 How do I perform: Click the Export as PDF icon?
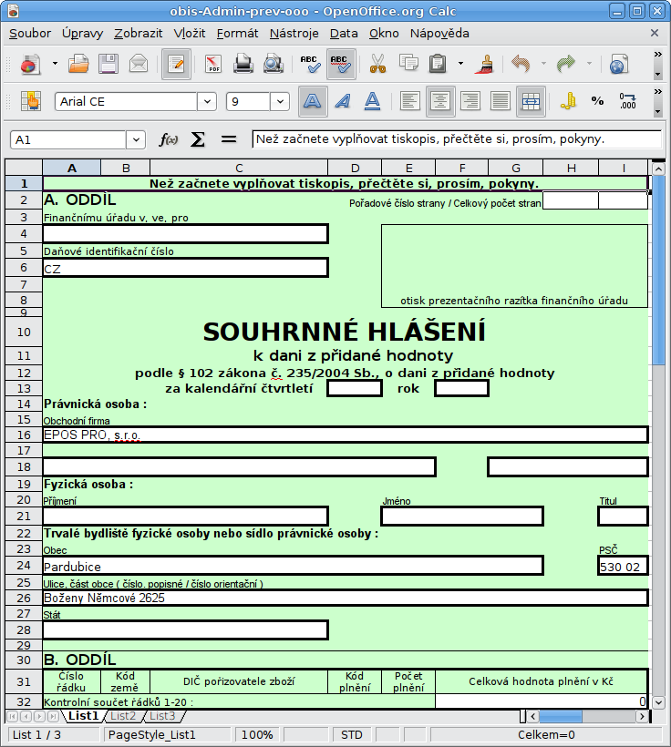(213, 65)
